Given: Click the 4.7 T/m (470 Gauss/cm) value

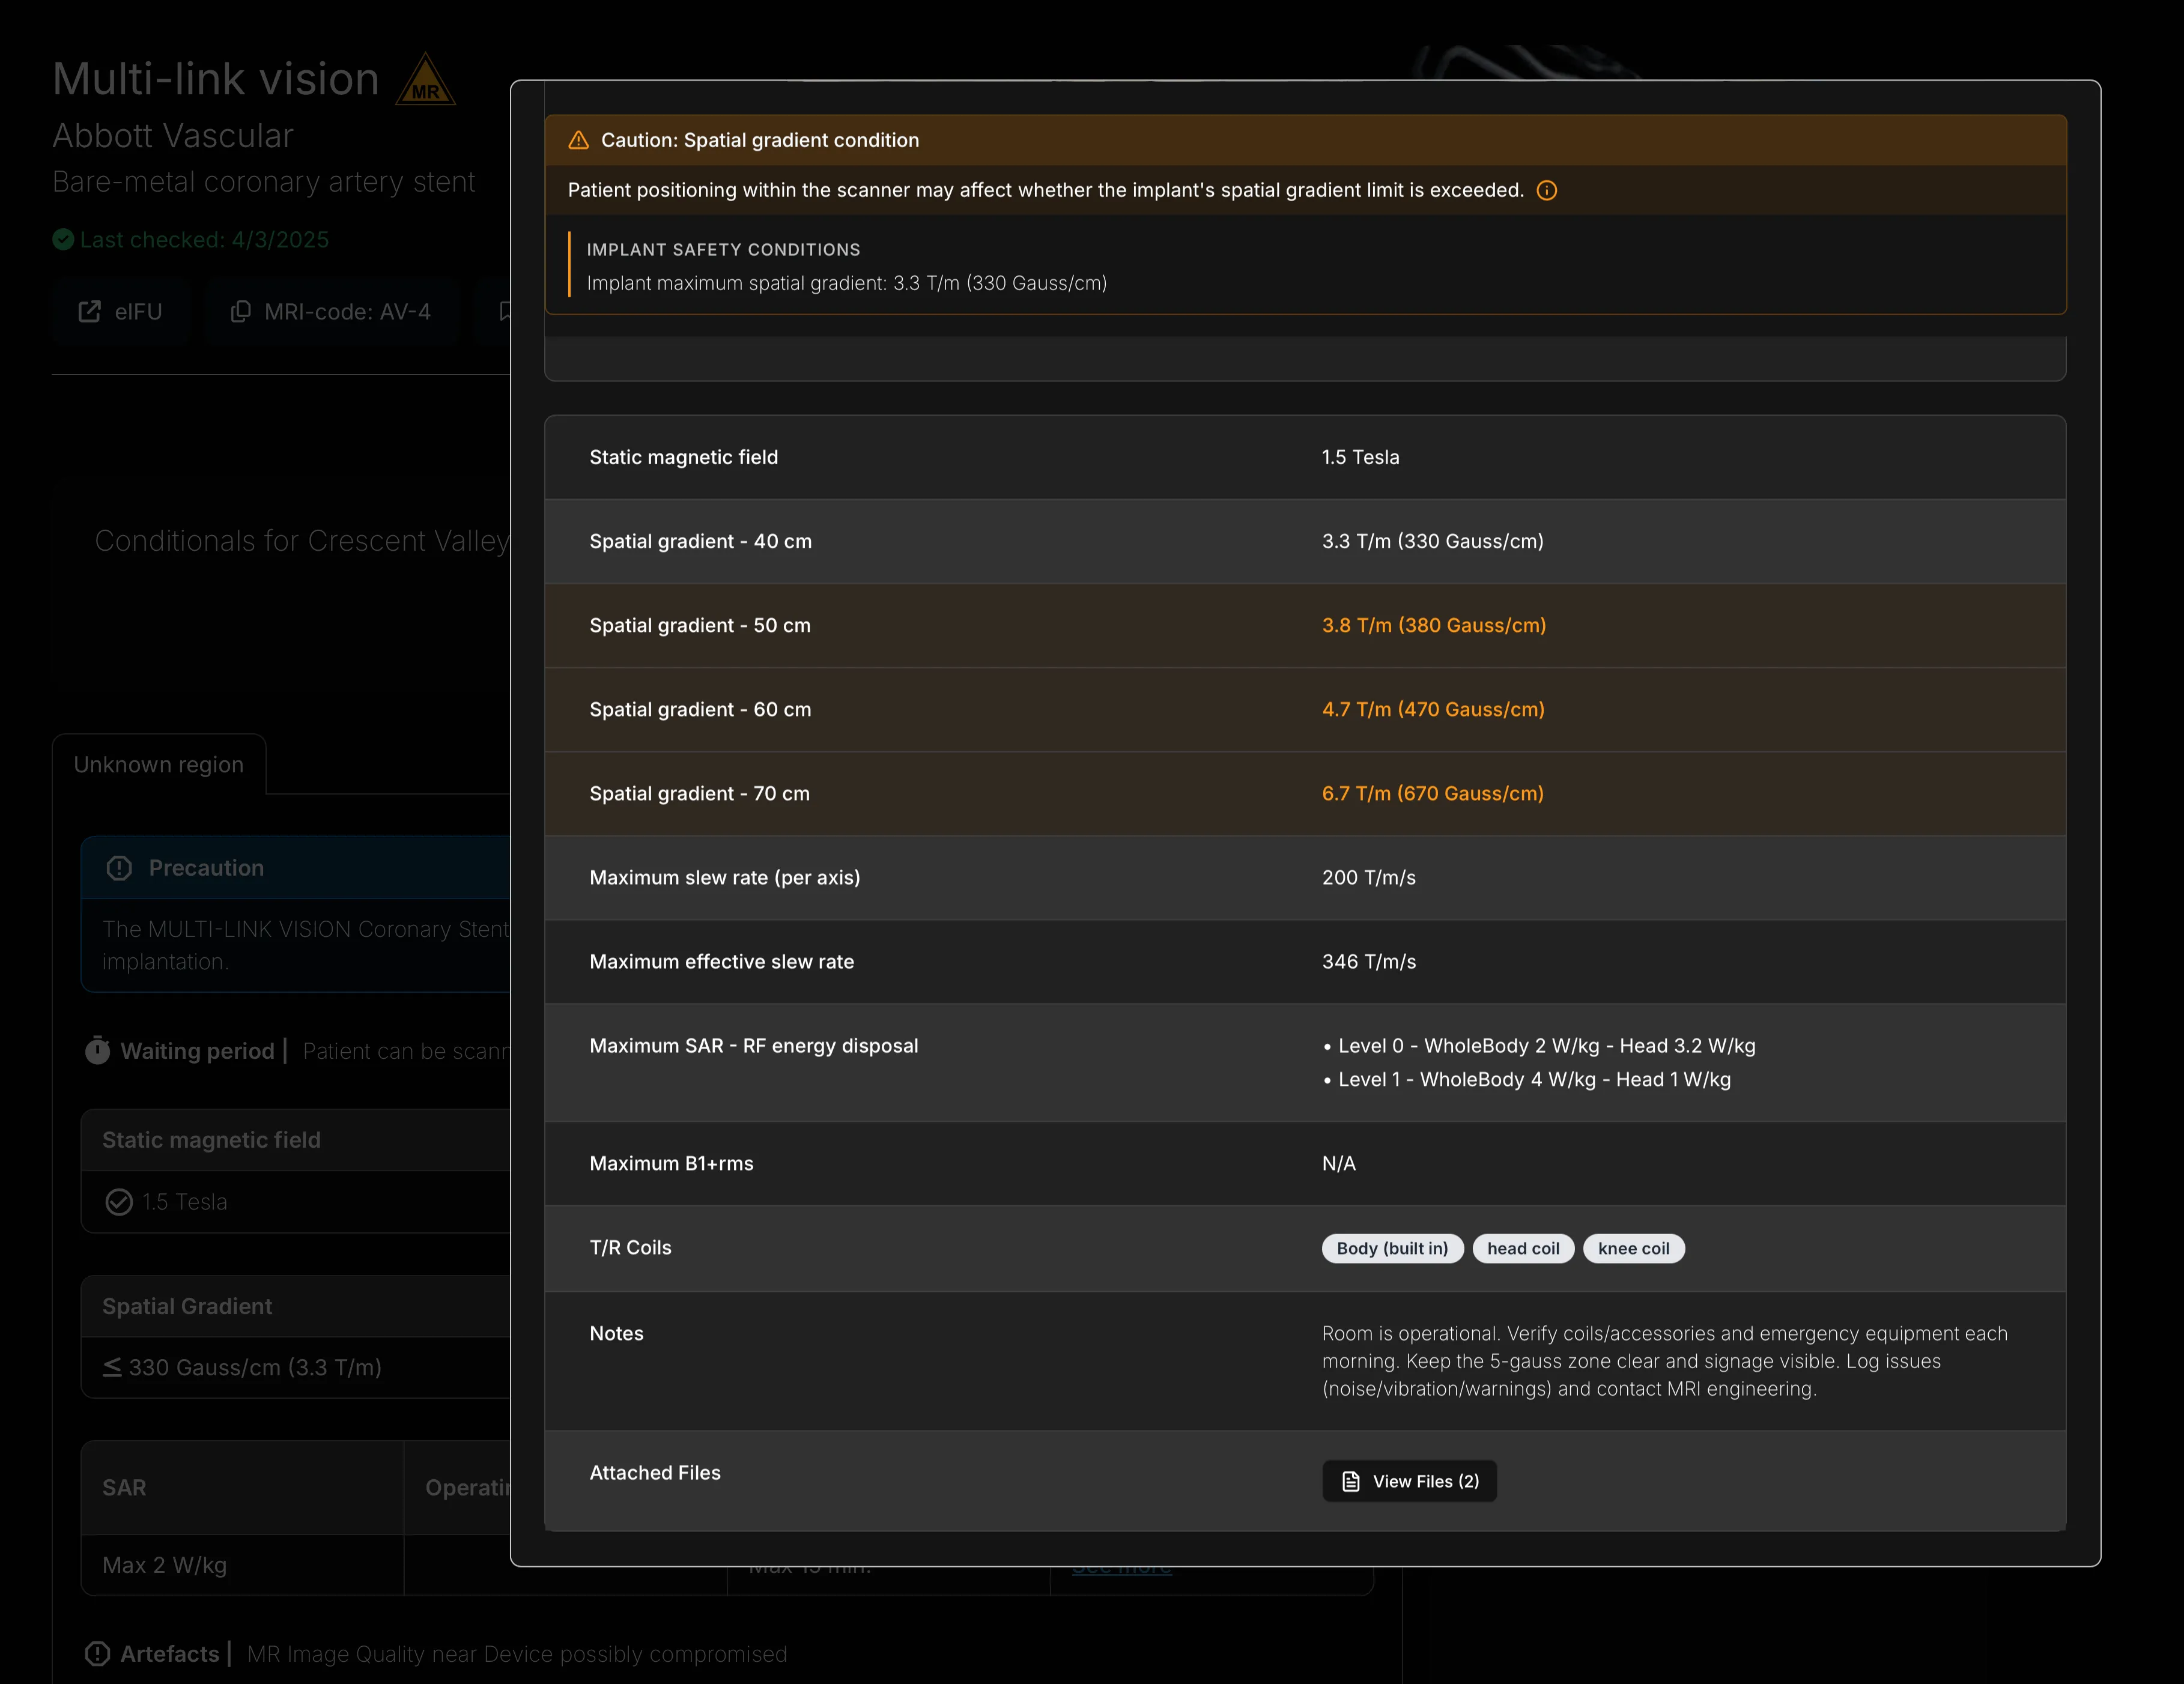Looking at the screenshot, I should pyautogui.click(x=1433, y=709).
